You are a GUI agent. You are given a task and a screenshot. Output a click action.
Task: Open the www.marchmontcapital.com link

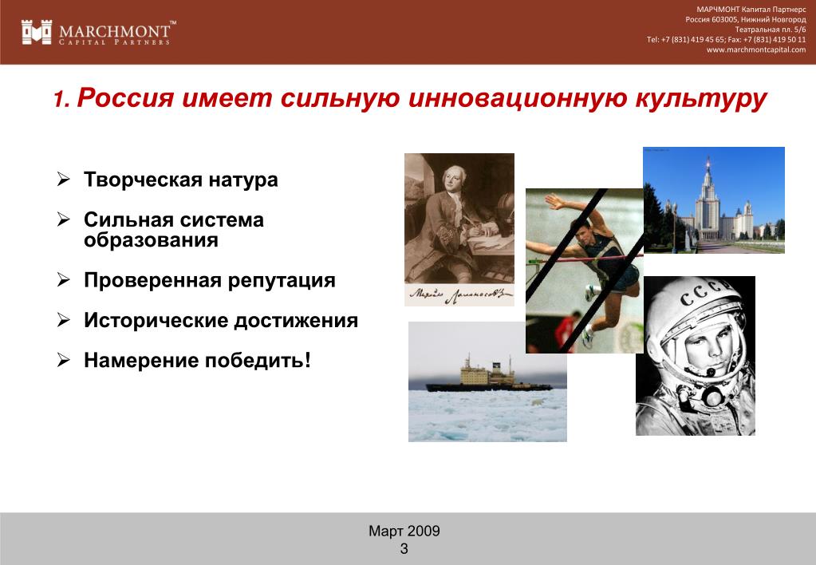(x=755, y=50)
